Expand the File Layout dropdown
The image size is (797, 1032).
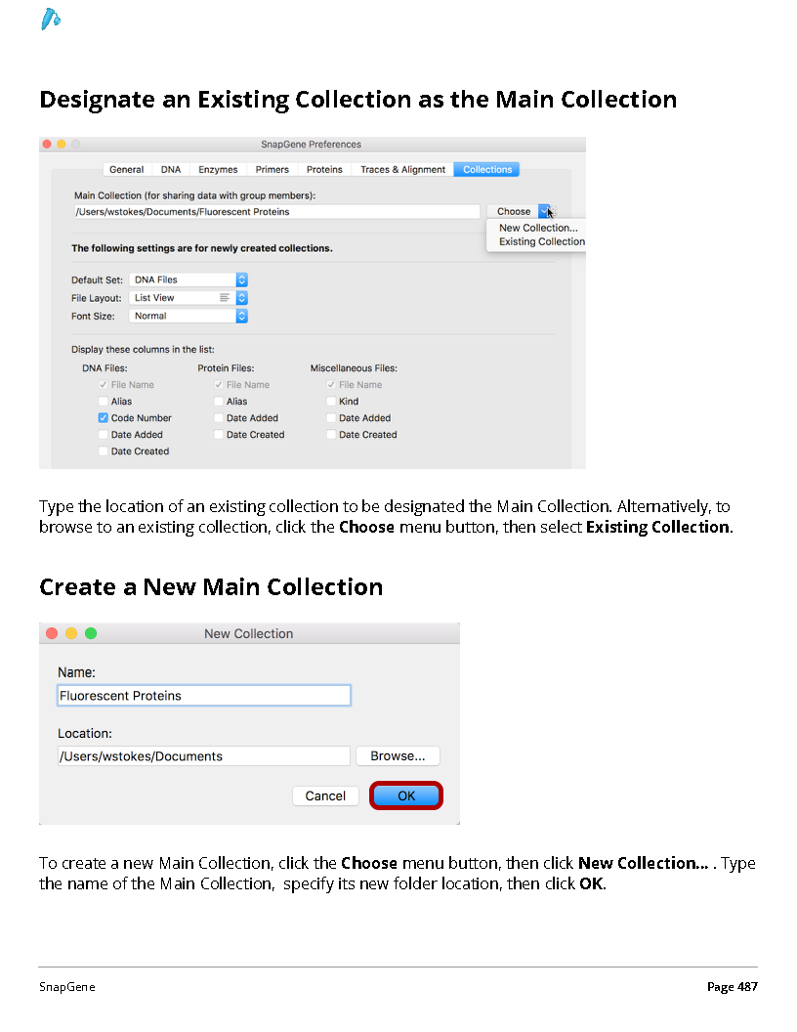point(189,297)
